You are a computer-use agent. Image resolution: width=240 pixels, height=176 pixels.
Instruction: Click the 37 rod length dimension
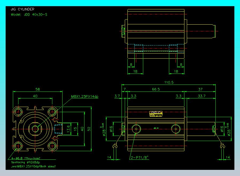(x=200, y=89)
